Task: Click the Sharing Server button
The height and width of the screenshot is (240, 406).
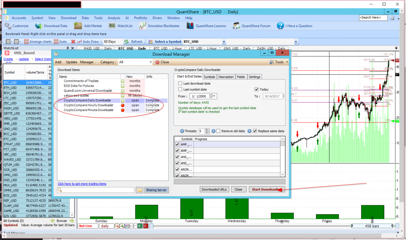Action: (x=156, y=190)
